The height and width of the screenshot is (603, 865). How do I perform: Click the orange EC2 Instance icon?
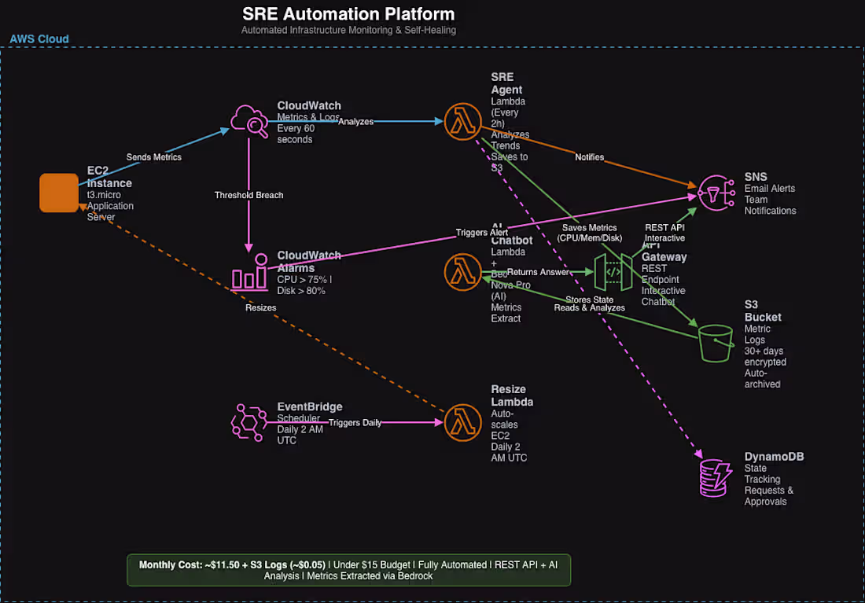pyautogui.click(x=59, y=193)
